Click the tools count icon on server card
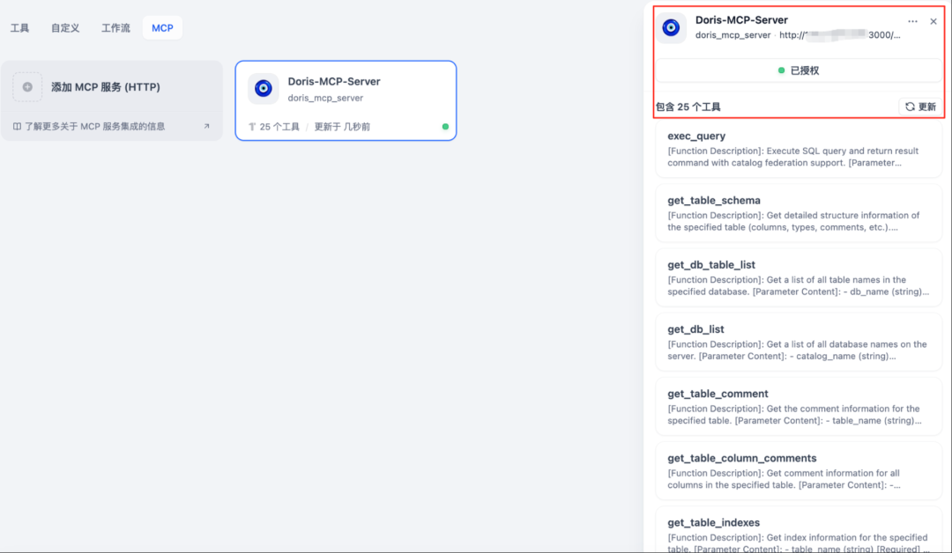952x553 pixels. pos(252,127)
